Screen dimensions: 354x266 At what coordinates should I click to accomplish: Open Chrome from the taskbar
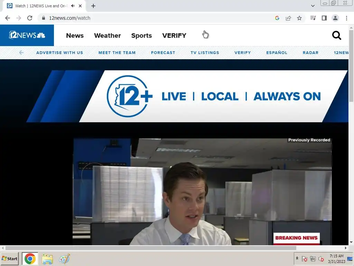coord(30,258)
